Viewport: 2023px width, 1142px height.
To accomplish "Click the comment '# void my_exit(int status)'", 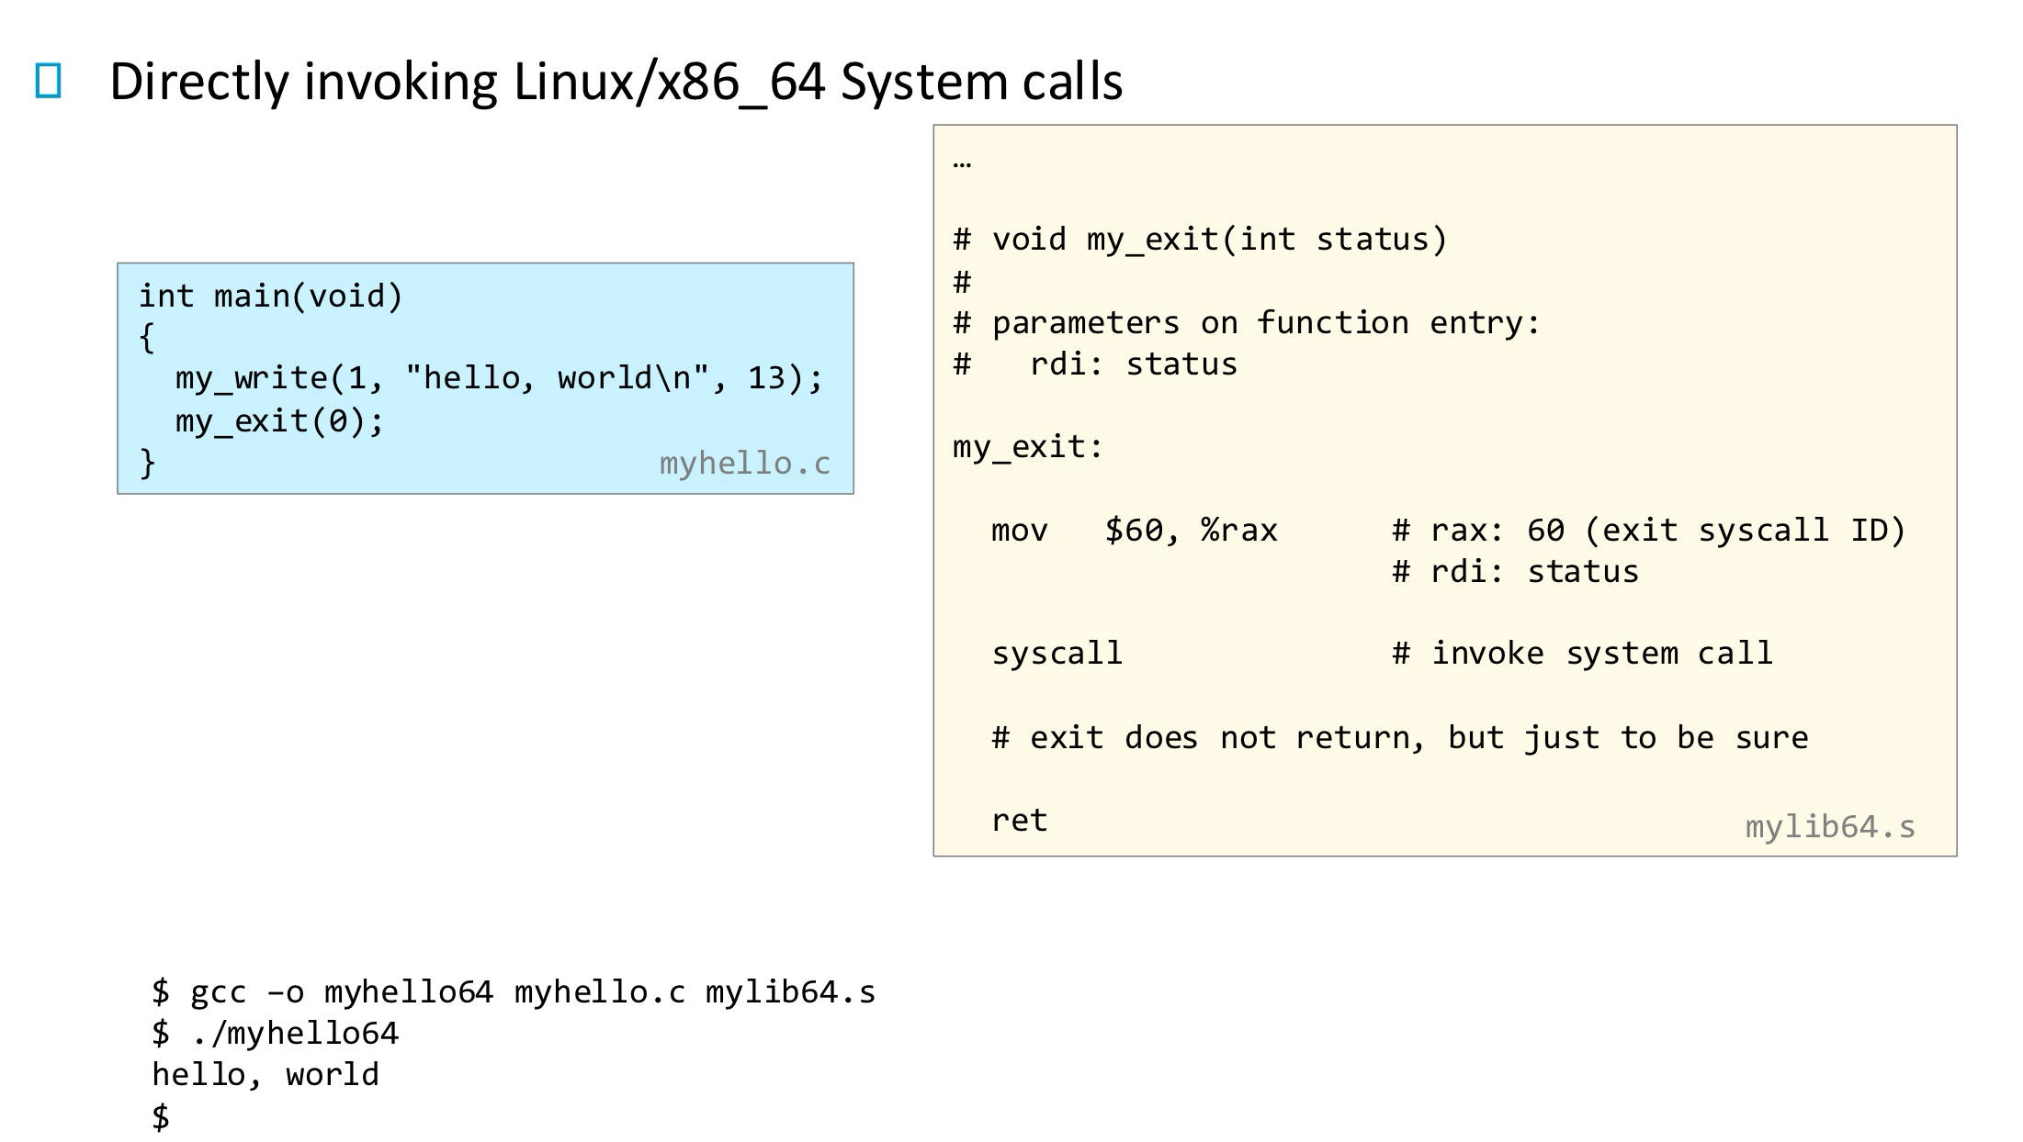I will [1200, 240].
